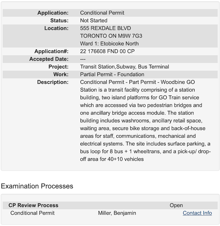Click the Work label
The height and width of the screenshot is (226, 220).
pyautogui.click(x=61, y=74)
